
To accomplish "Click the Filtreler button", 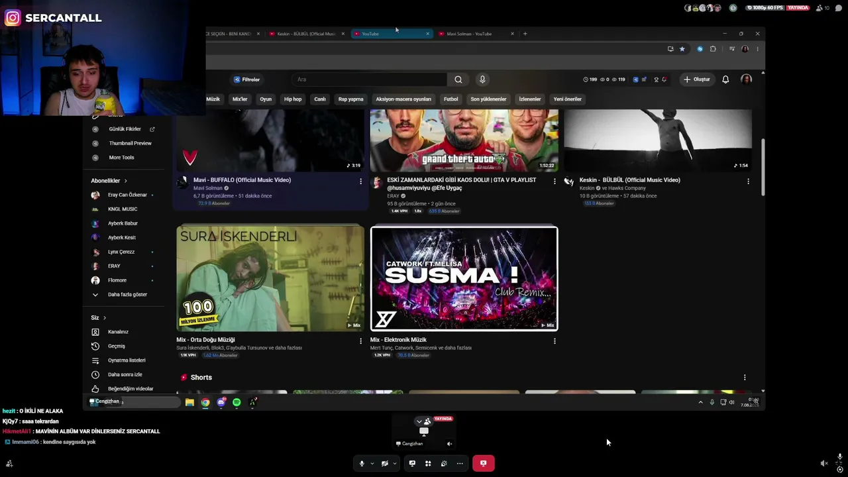I will (x=246, y=79).
